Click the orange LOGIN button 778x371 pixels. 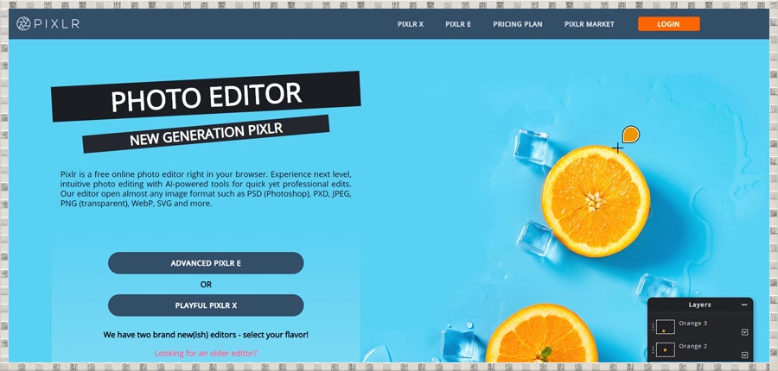click(668, 24)
